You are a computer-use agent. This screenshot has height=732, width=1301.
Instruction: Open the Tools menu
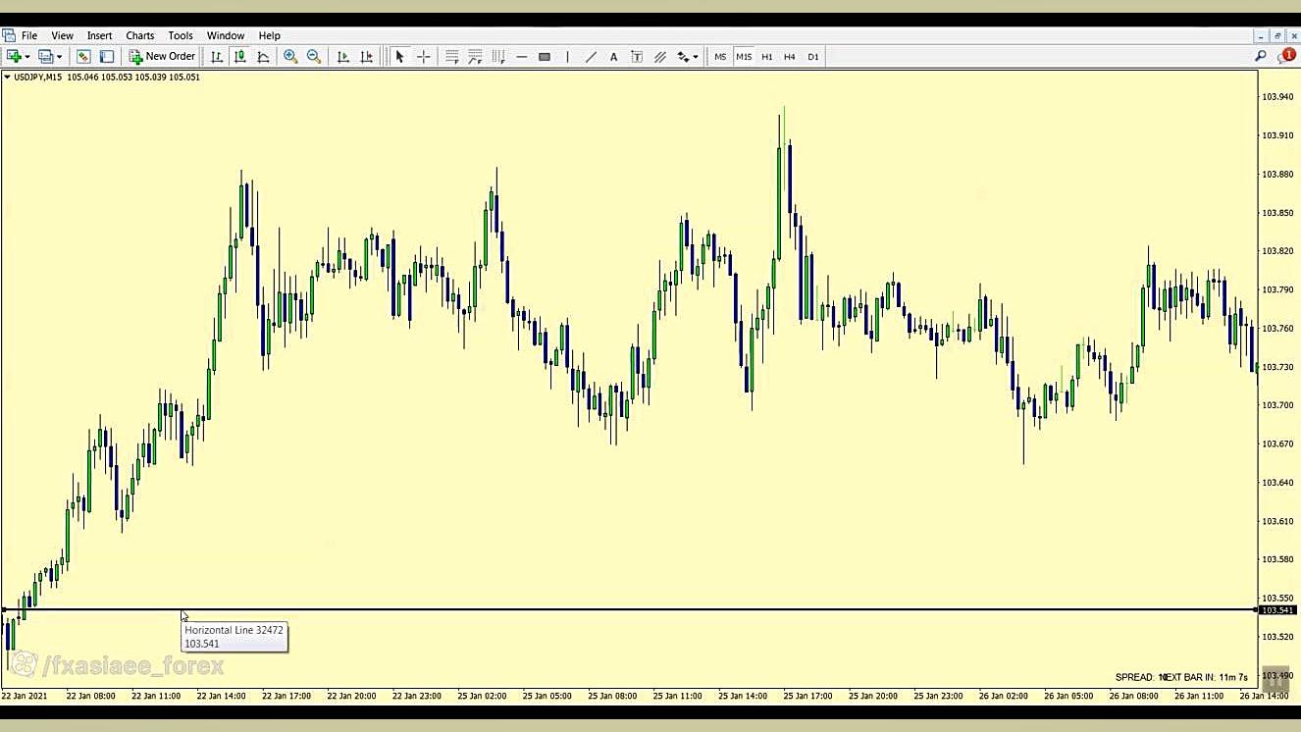coord(181,35)
